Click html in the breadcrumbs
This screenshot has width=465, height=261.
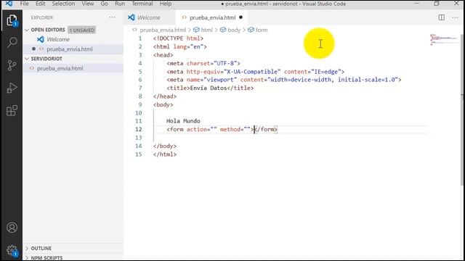pyautogui.click(x=206, y=30)
